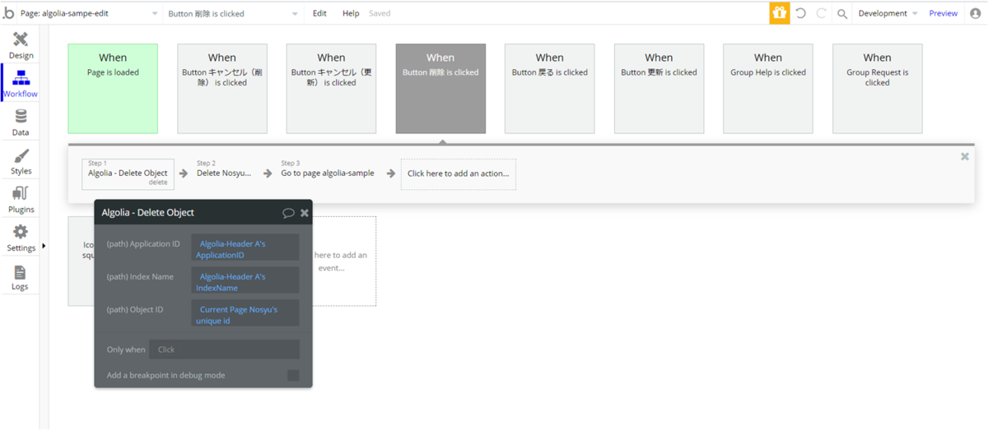Select Step 3 Go to page algolia-sample
The width and height of the screenshot is (988, 430).
pyautogui.click(x=328, y=173)
